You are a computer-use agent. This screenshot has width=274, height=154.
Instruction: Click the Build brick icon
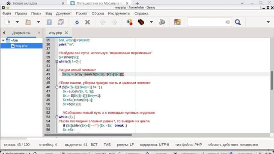(141, 22)
